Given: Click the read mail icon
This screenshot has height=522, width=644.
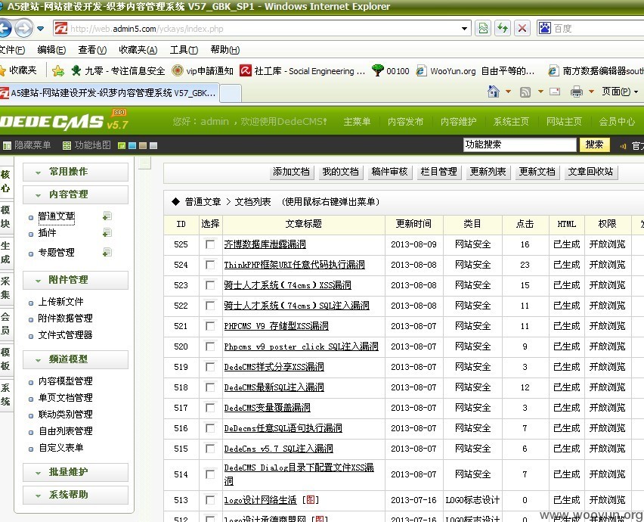Looking at the screenshot, I should (x=555, y=92).
